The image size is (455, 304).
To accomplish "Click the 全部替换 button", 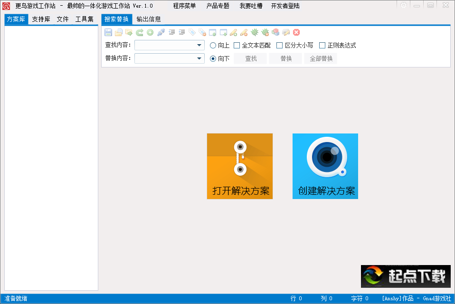I will [x=321, y=58].
